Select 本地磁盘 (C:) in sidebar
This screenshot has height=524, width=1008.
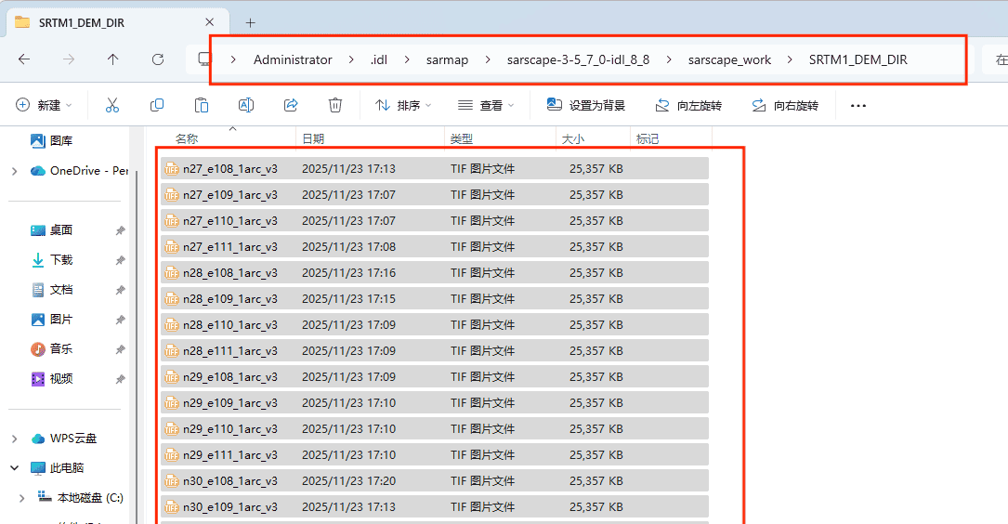coord(80,497)
